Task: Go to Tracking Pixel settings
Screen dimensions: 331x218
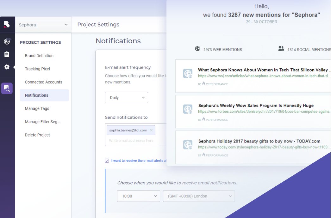Action: [x=37, y=69]
